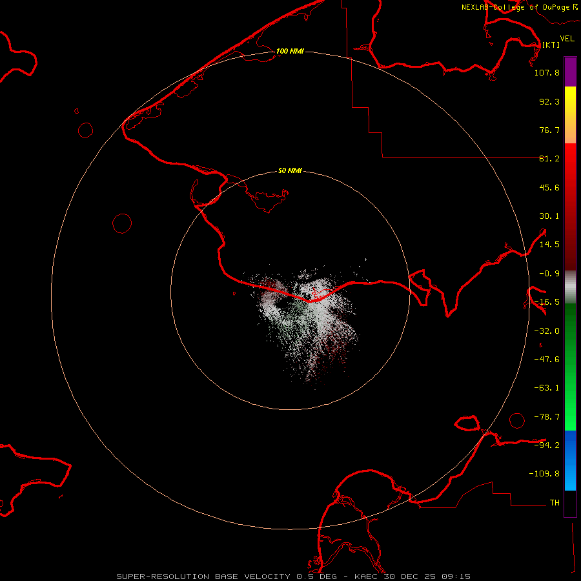This screenshot has width=581, height=581.
Task: Pick the blue segment of the velocity color bar
Action: [570, 460]
